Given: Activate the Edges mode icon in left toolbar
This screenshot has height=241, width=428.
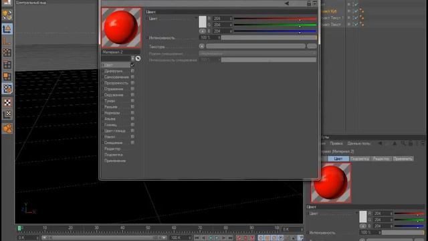Looking at the screenshot, I should coord(7,64).
